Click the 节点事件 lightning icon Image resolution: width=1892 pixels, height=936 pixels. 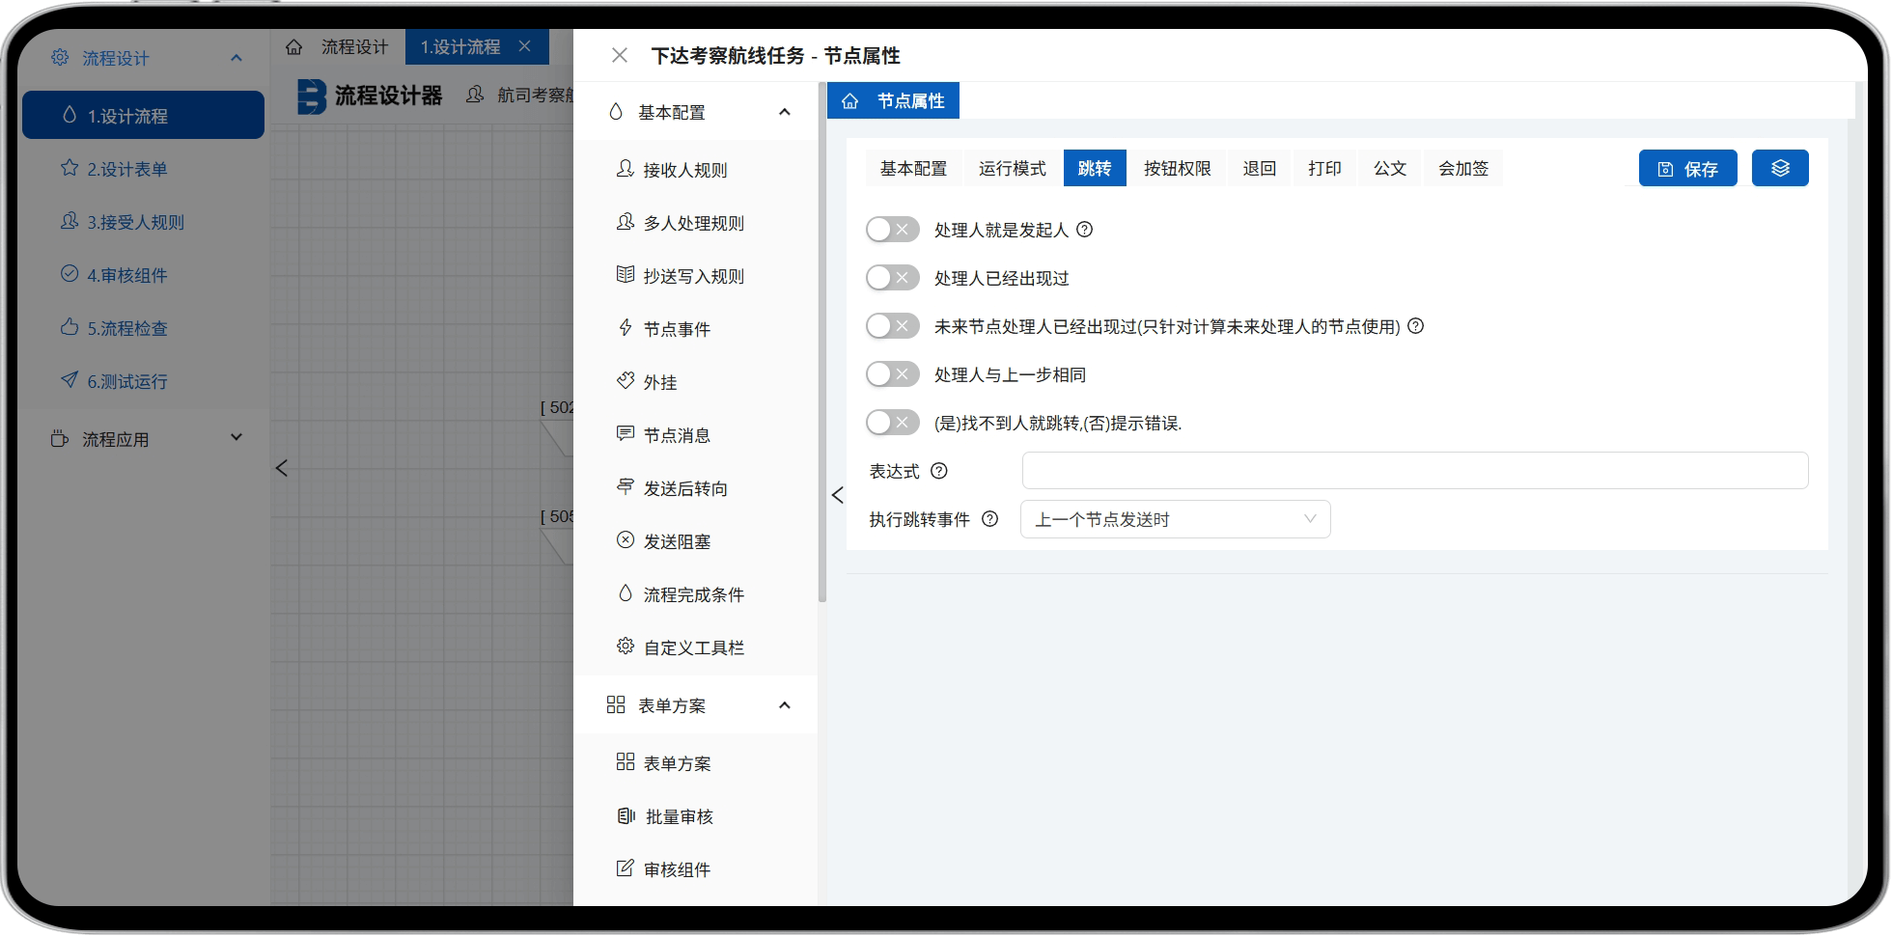625,328
